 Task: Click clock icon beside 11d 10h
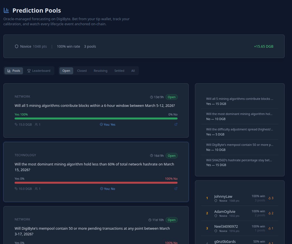coord(150,220)
